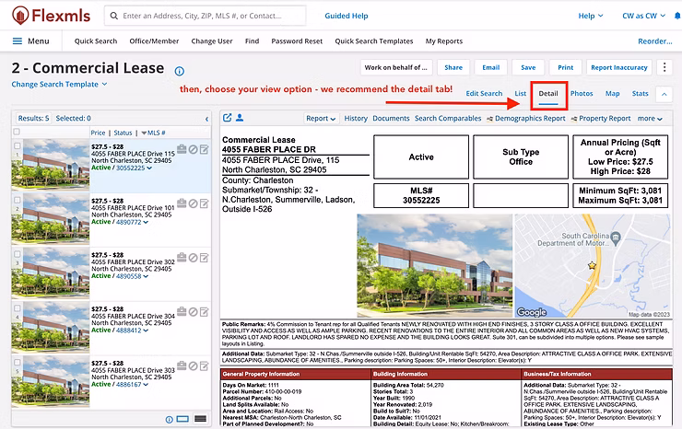Click the contact person icon in report toolbar

240,117
